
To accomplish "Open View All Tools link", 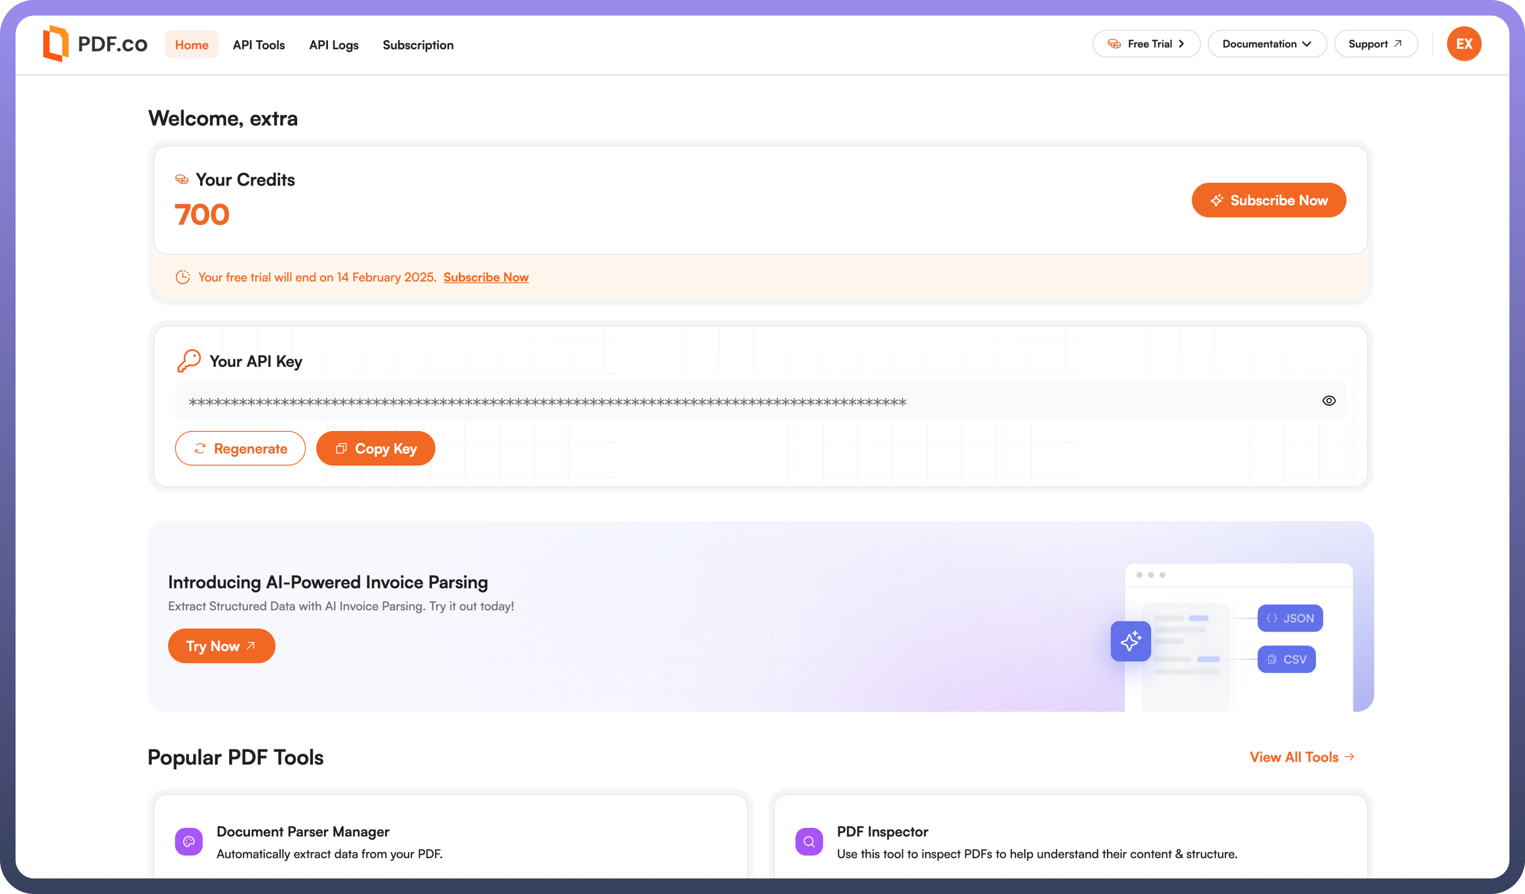I will click(1301, 757).
